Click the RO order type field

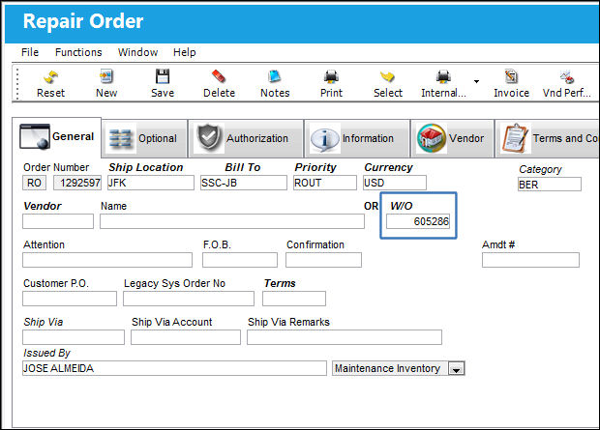(35, 183)
